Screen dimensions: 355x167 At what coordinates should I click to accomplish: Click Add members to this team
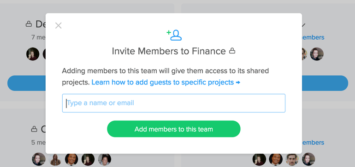tap(174, 129)
